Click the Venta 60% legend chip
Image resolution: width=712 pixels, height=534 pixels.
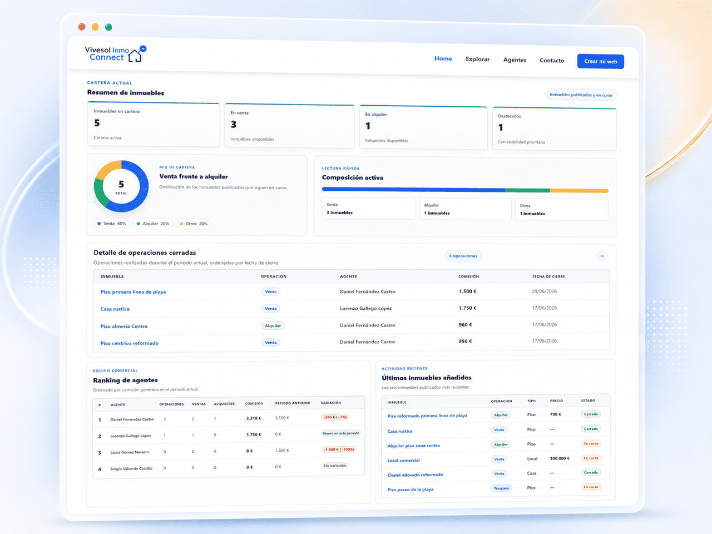pos(112,224)
